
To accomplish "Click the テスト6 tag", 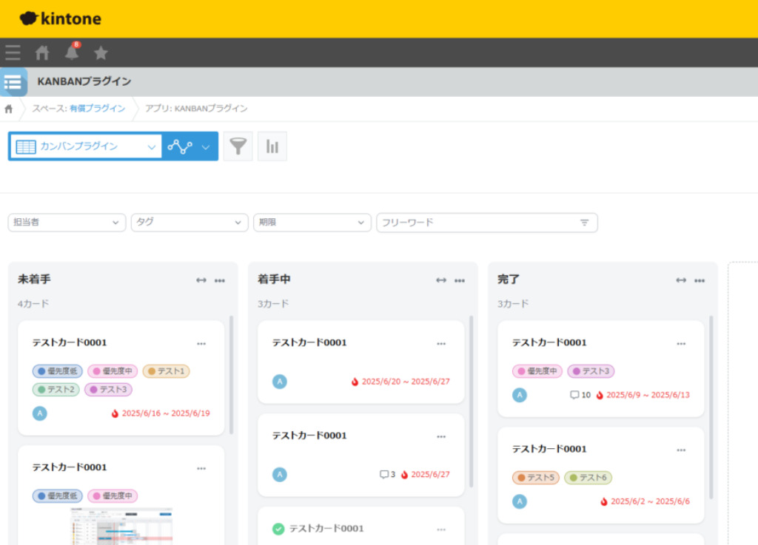I will (x=588, y=478).
